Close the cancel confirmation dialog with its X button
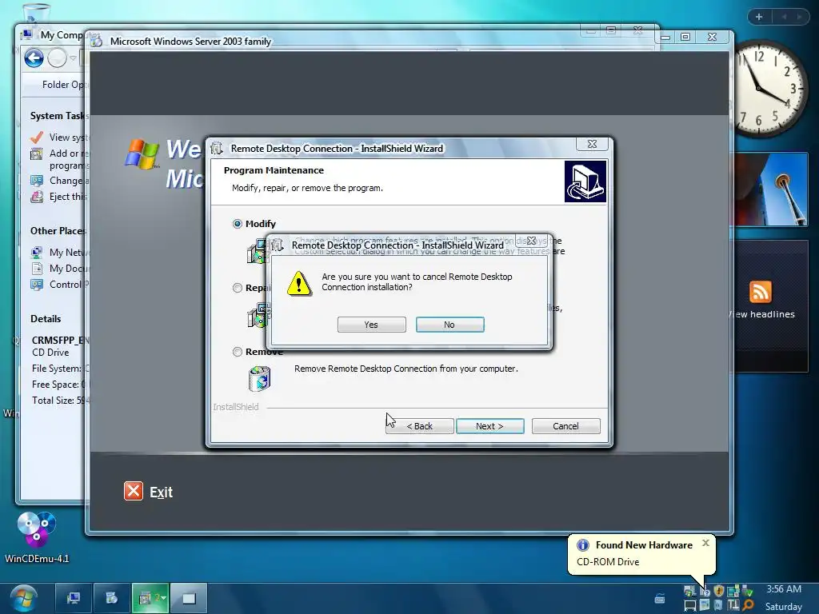Viewport: 819px width, 614px height. tap(531, 241)
